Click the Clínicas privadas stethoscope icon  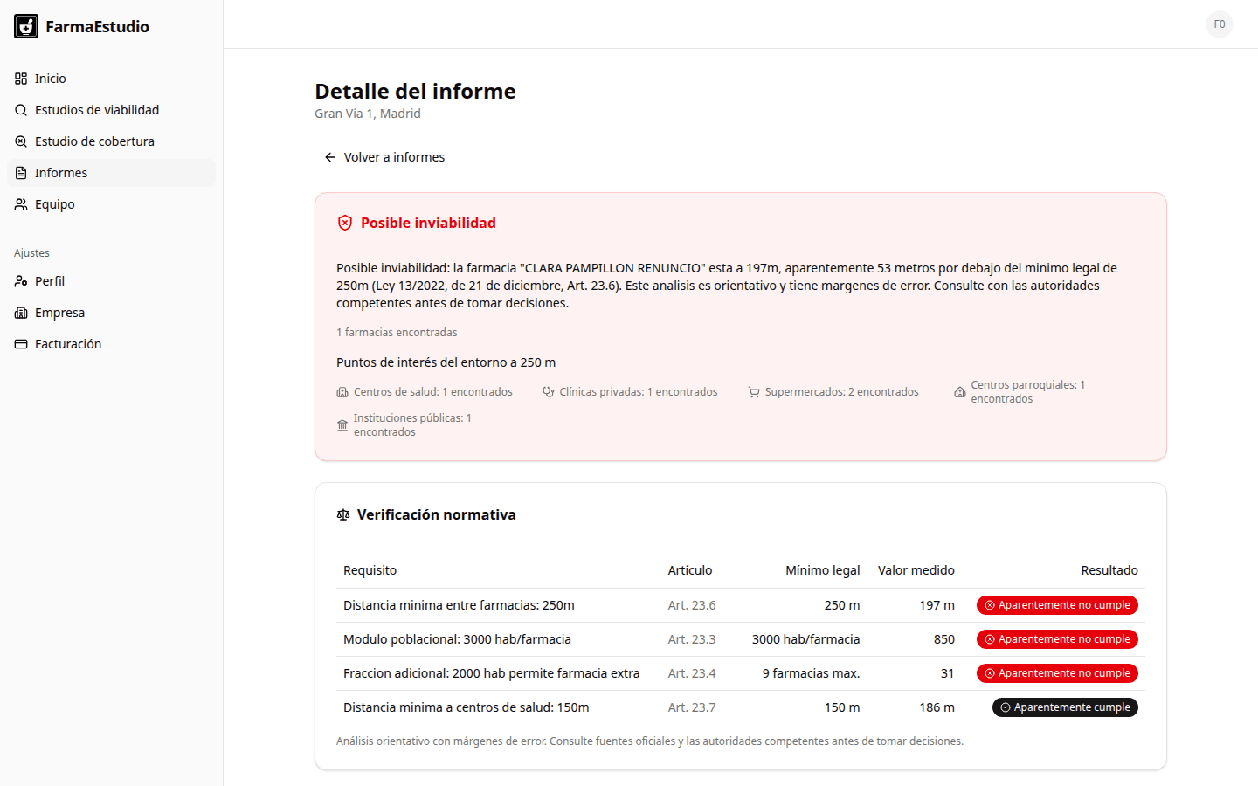[549, 391]
